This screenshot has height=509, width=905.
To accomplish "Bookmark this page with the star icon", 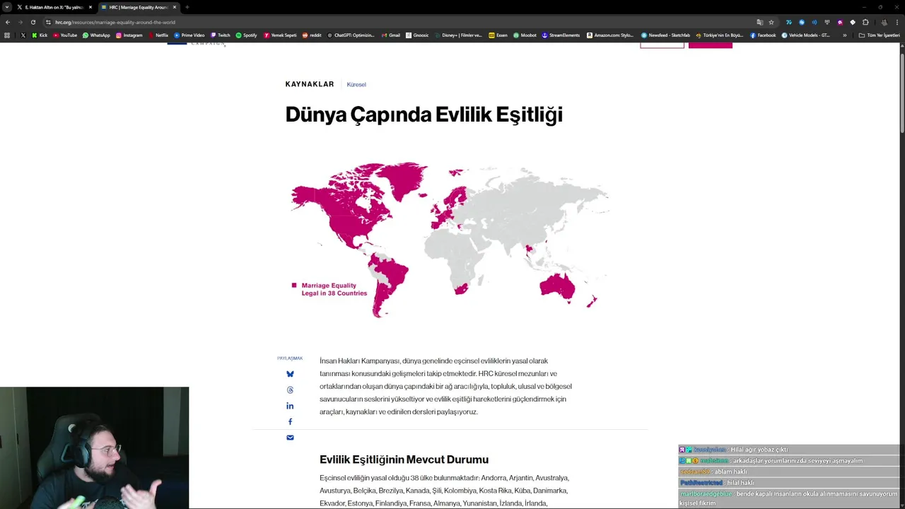I will click(x=771, y=22).
